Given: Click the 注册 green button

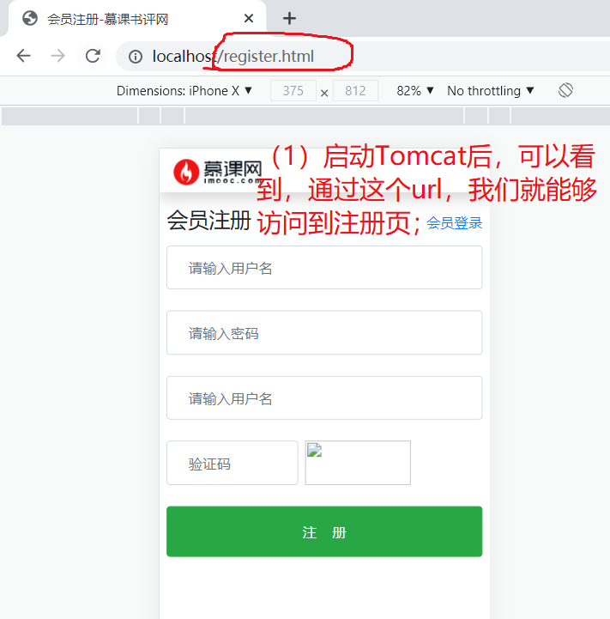Looking at the screenshot, I should [x=324, y=531].
